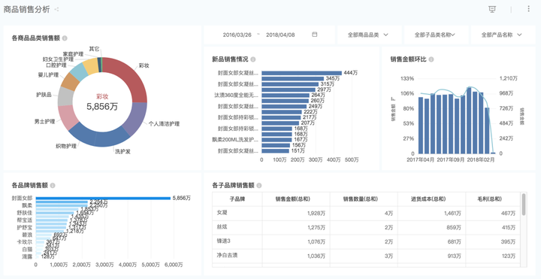Click the 碧浪 brand label
The image size is (541, 279).
click(27, 235)
